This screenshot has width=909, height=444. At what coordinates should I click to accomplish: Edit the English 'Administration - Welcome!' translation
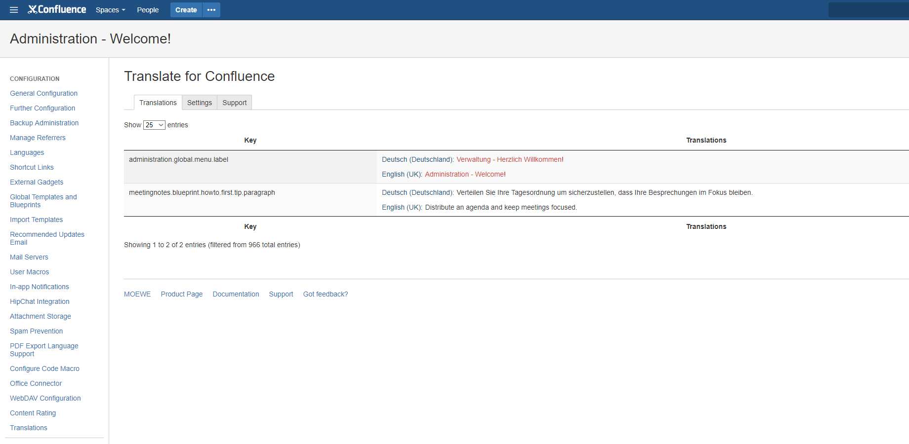[x=465, y=174]
